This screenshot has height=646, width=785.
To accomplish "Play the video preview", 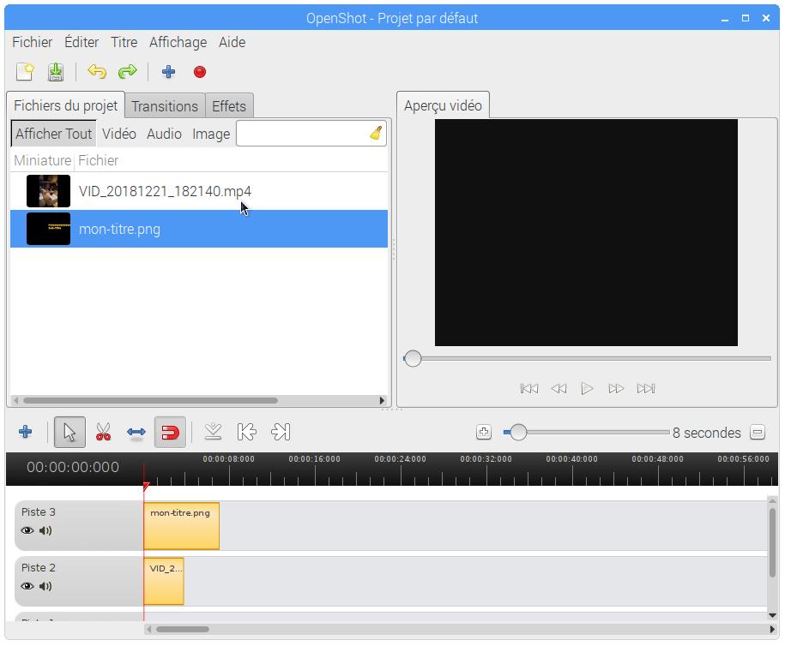I will [587, 388].
